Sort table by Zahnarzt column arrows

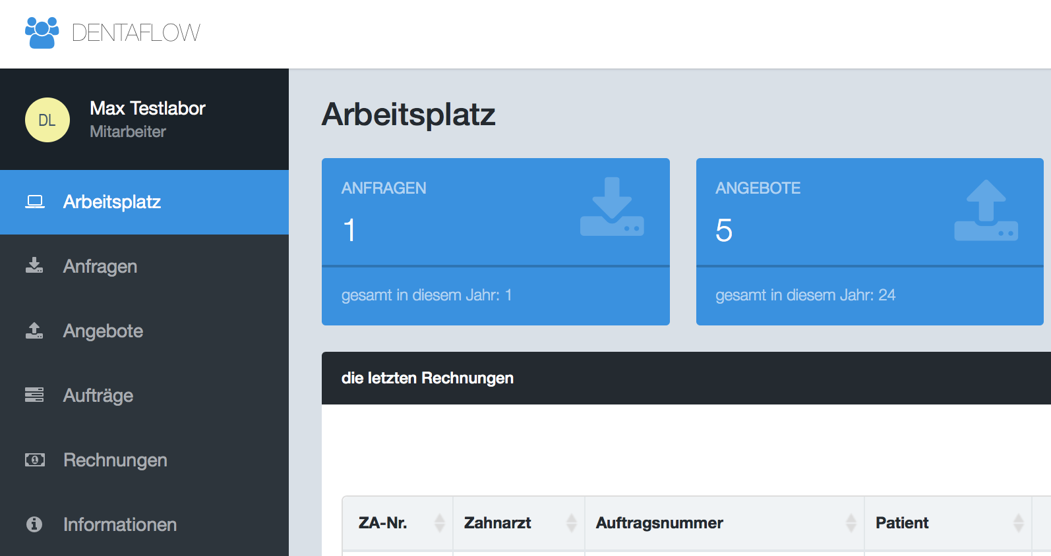(572, 523)
